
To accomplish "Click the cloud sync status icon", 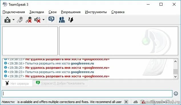I will point(136,102).
